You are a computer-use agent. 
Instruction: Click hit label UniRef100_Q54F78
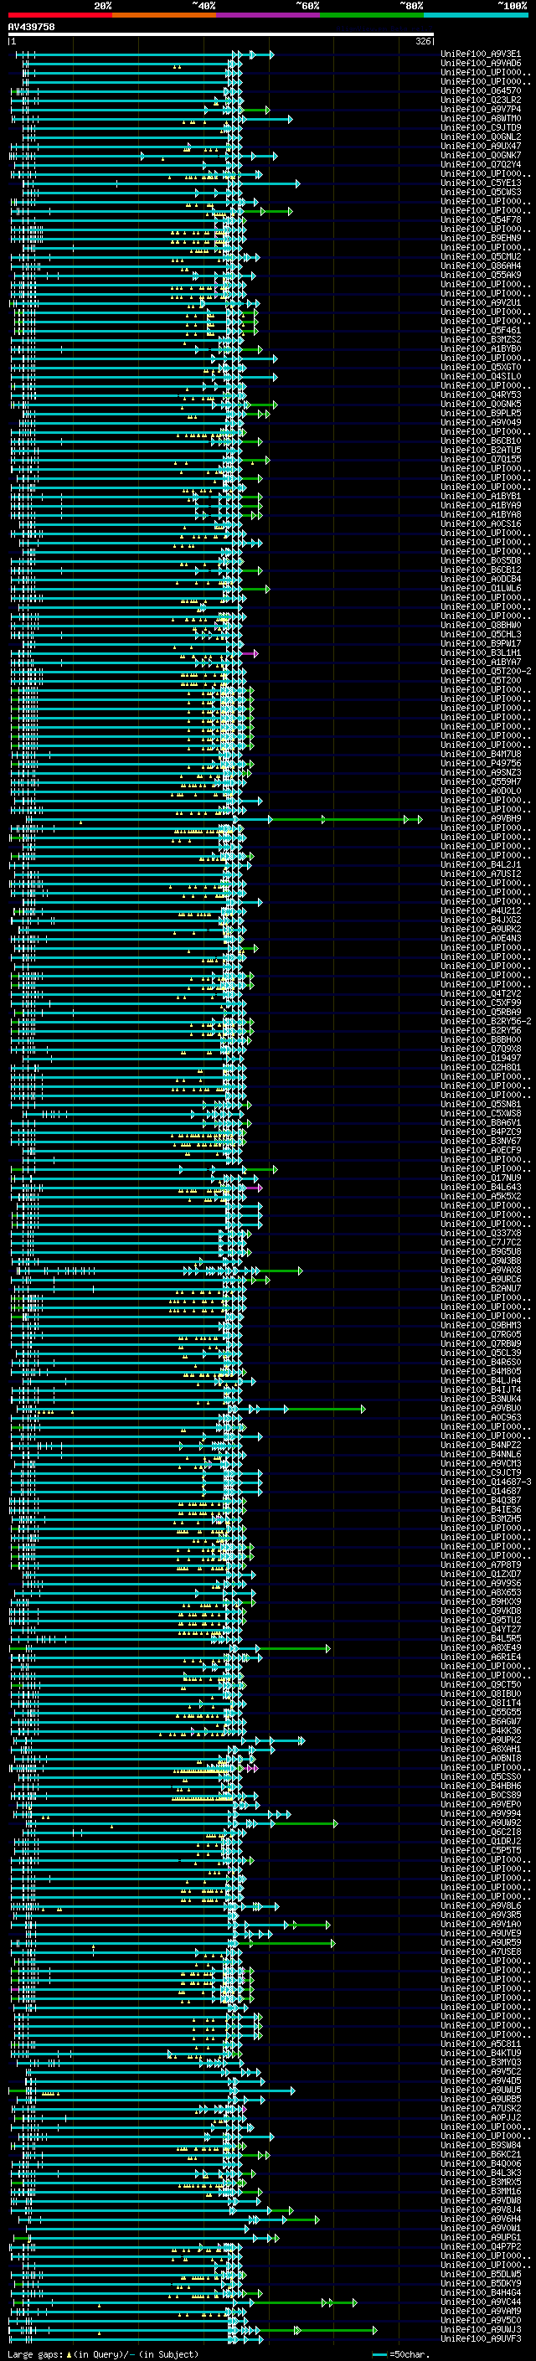tap(480, 219)
